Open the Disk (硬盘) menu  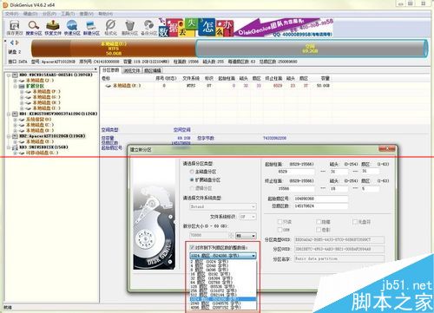tap(30, 14)
